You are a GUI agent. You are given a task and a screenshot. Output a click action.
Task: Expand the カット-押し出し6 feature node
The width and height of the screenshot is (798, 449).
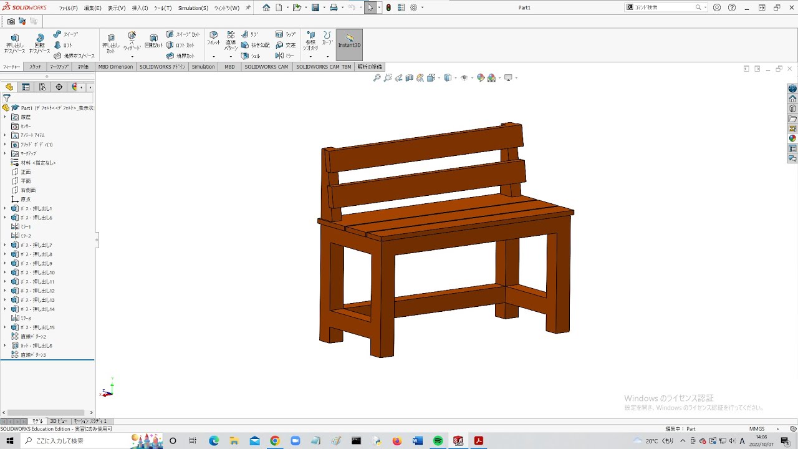point(5,345)
